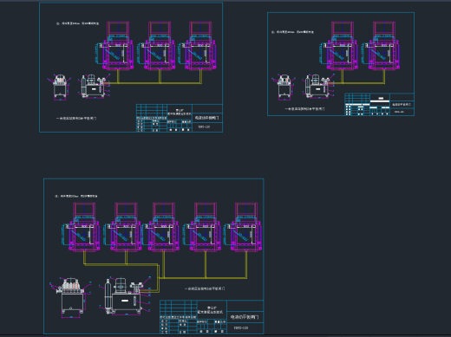Pick hydraulic station front view in two-valve sheet

tap(318, 87)
